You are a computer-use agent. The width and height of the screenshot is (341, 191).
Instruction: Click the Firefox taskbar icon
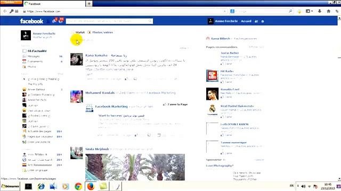91,186
